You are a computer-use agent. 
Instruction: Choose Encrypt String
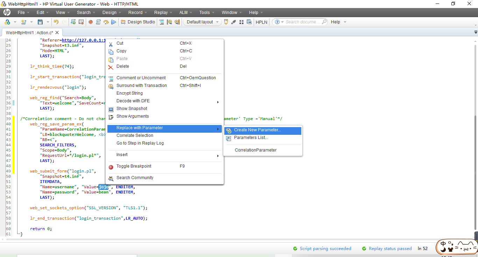(x=164, y=93)
